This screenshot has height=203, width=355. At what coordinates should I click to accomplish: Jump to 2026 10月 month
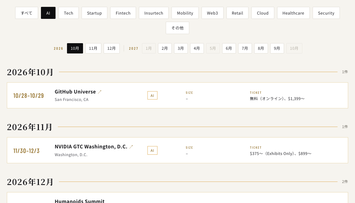(x=75, y=48)
